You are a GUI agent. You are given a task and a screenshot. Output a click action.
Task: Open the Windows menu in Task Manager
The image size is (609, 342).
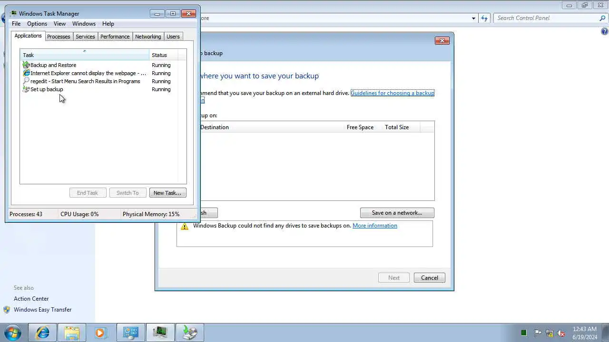coord(84,24)
